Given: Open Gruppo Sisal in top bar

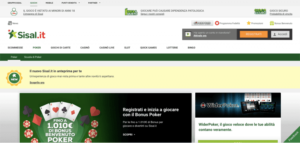Looking at the screenshot, I should (x=14, y=3).
